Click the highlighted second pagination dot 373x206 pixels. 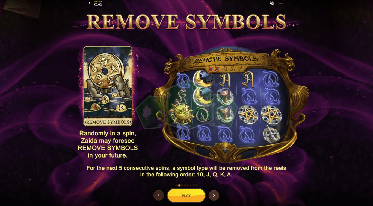179,185
